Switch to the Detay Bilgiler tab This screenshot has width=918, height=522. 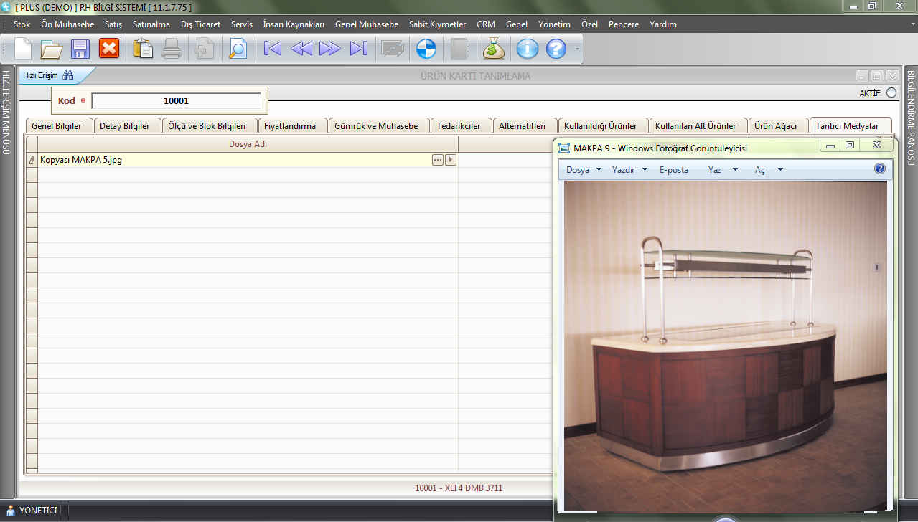[125, 126]
